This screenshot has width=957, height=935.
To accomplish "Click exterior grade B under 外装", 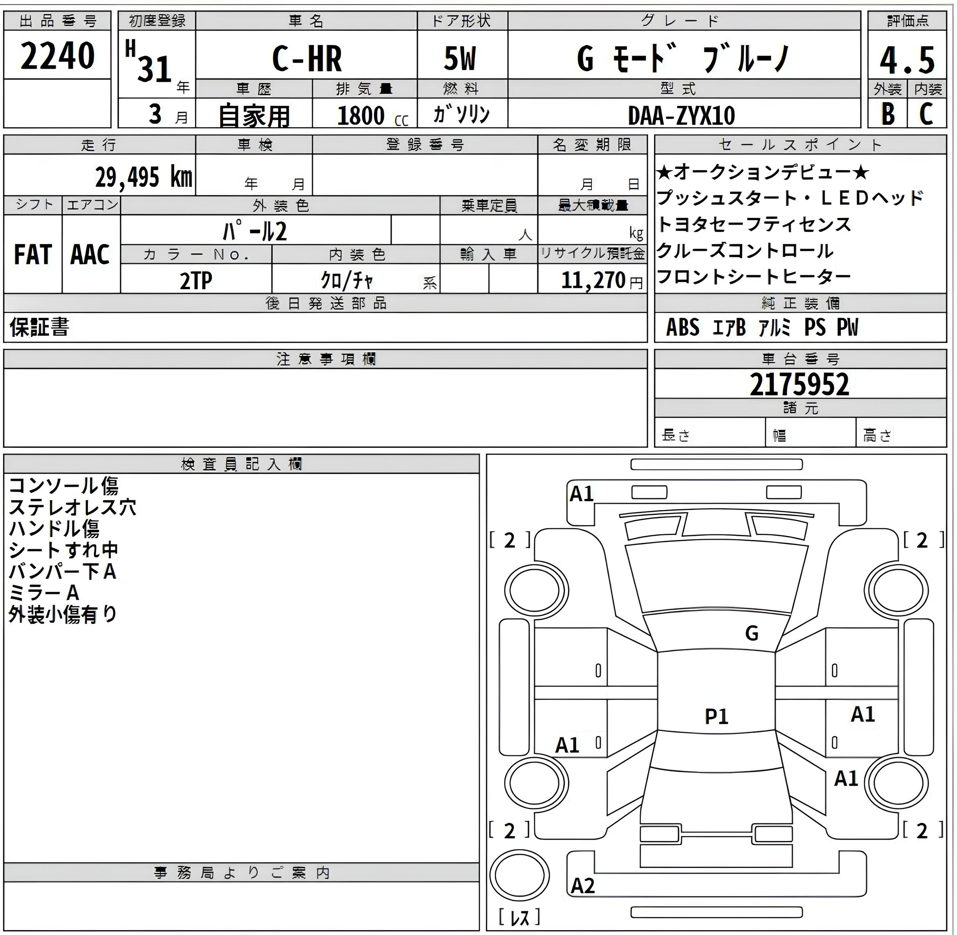I will pos(888,114).
